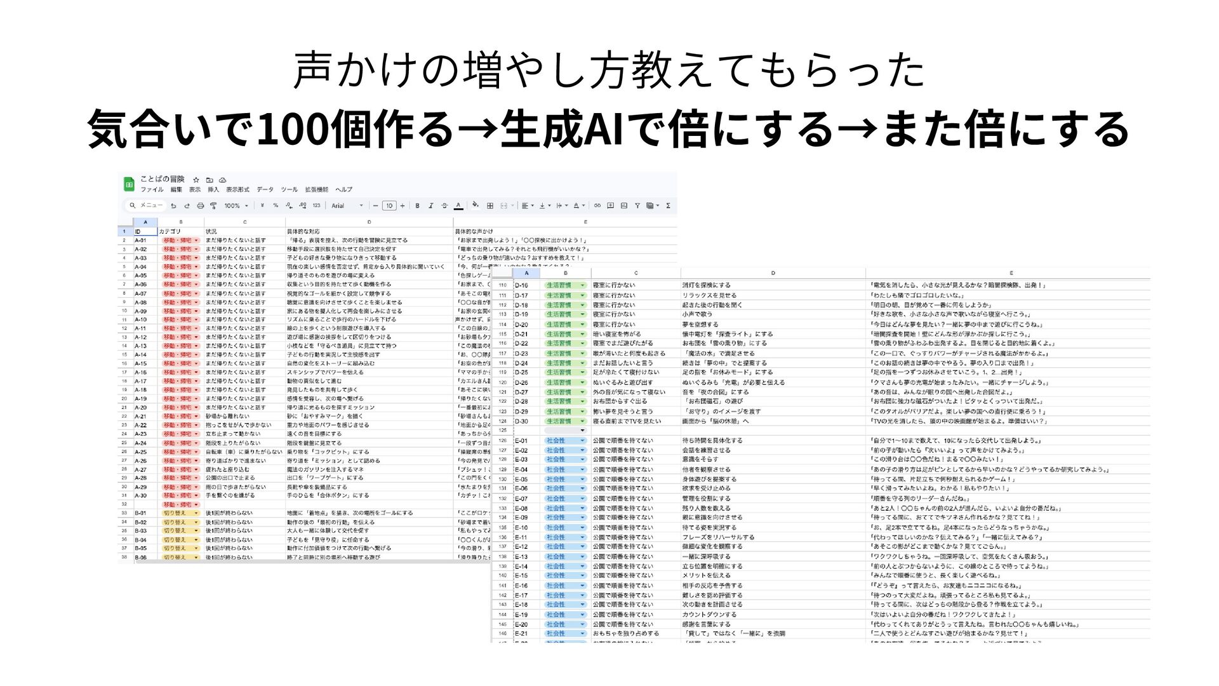The height and width of the screenshot is (686, 1219).
Task: Click the decrease font size minus button
Action: coord(375,206)
